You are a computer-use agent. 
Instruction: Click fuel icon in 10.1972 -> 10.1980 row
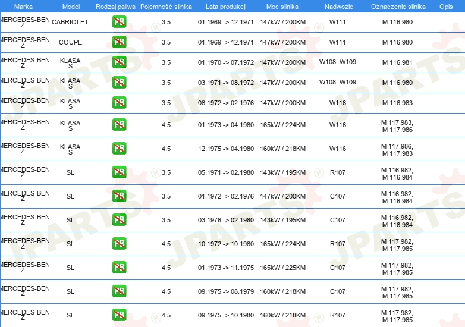pos(119,243)
